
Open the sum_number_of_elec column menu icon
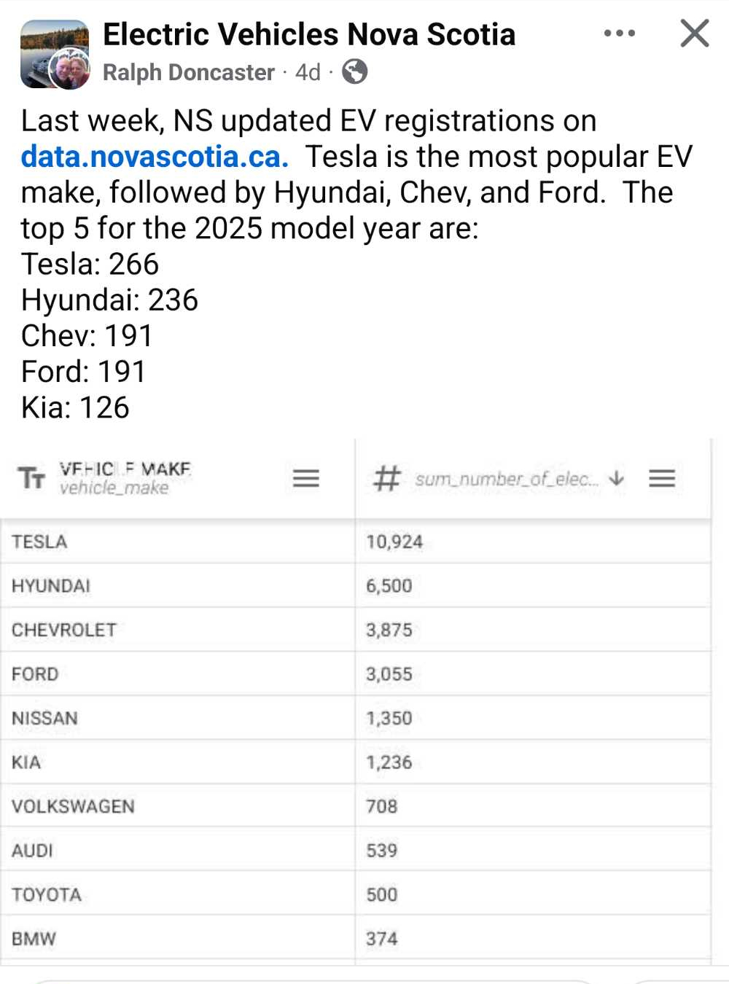[662, 478]
